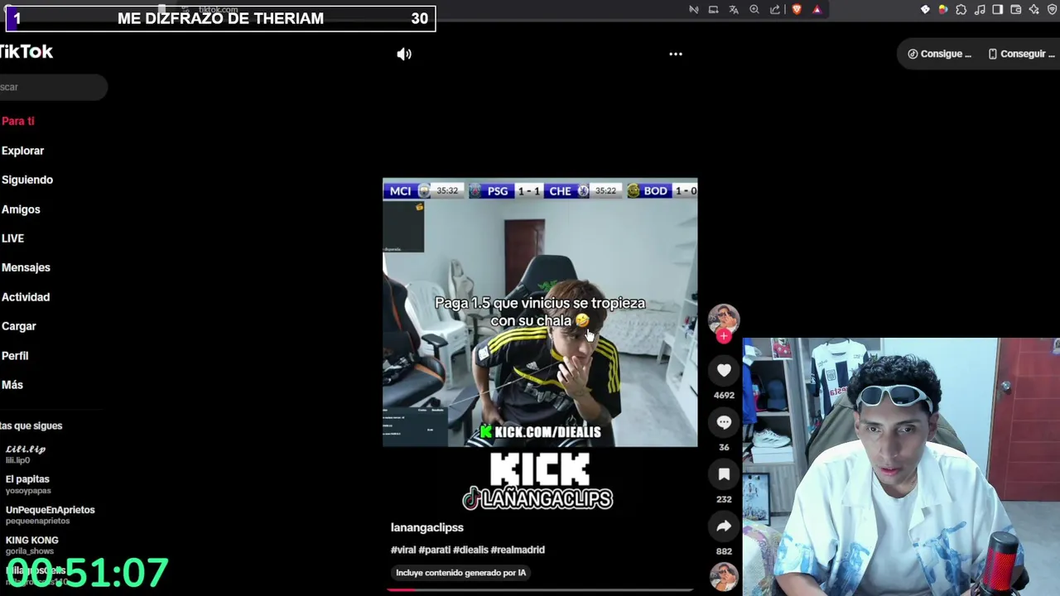Screen dimensions: 1060x596
Task: Open the Cargar upload page
Action: click(19, 326)
